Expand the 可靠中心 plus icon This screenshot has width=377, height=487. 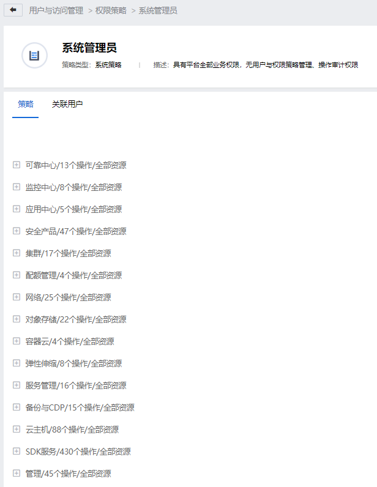pos(17,165)
